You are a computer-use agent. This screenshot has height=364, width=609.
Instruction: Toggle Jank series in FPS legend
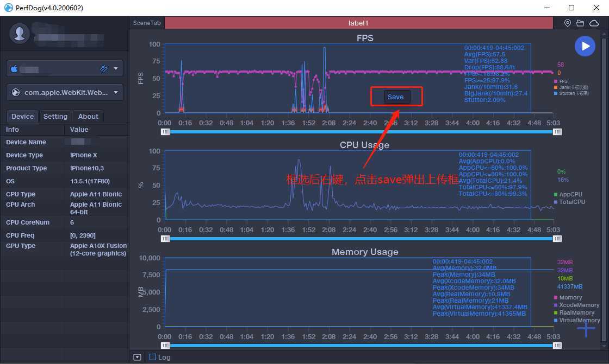pyautogui.click(x=571, y=87)
